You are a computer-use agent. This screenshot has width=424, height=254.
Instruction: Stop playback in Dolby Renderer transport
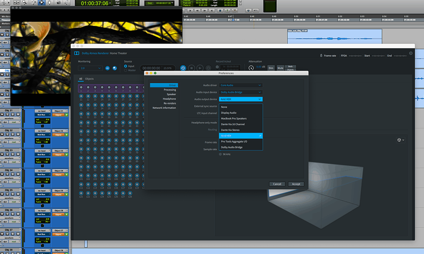pyautogui.click(x=192, y=68)
